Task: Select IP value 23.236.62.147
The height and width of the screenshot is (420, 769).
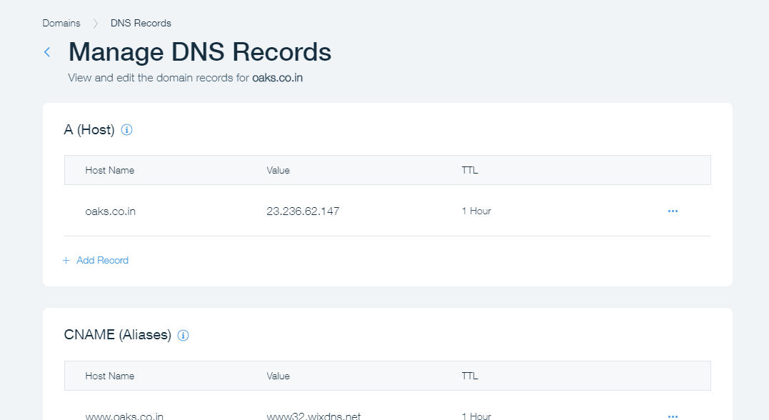Action: 303,211
